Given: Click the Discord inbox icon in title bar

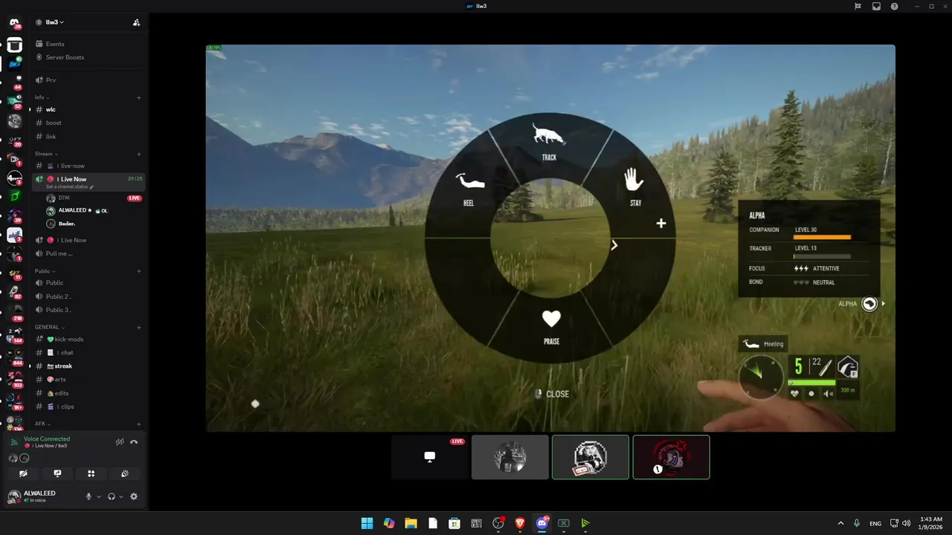Looking at the screenshot, I should pyautogui.click(x=876, y=6).
